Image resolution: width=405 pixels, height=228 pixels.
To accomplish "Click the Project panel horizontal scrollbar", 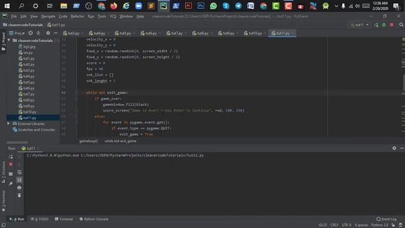I will point(17,142).
